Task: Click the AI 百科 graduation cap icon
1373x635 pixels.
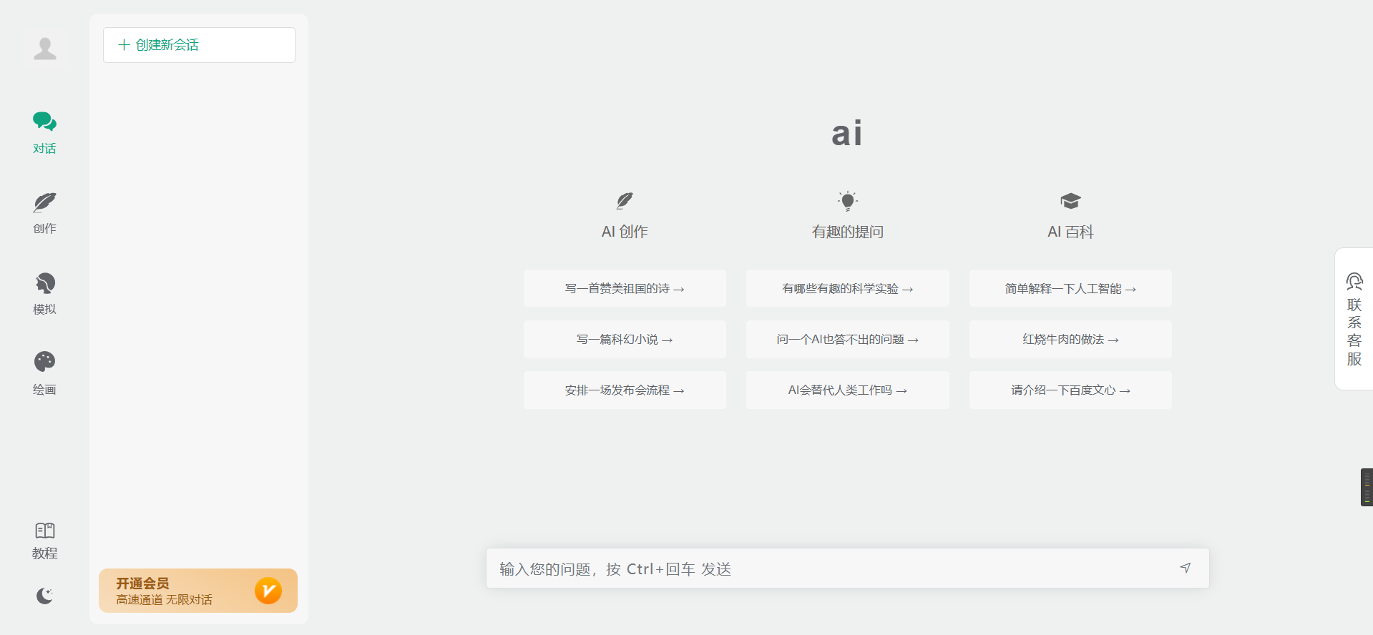Action: pos(1070,201)
